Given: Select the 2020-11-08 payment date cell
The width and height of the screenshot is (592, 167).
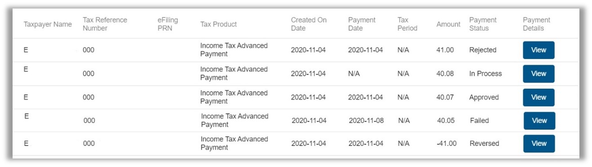Looking at the screenshot, I should click(x=366, y=121).
